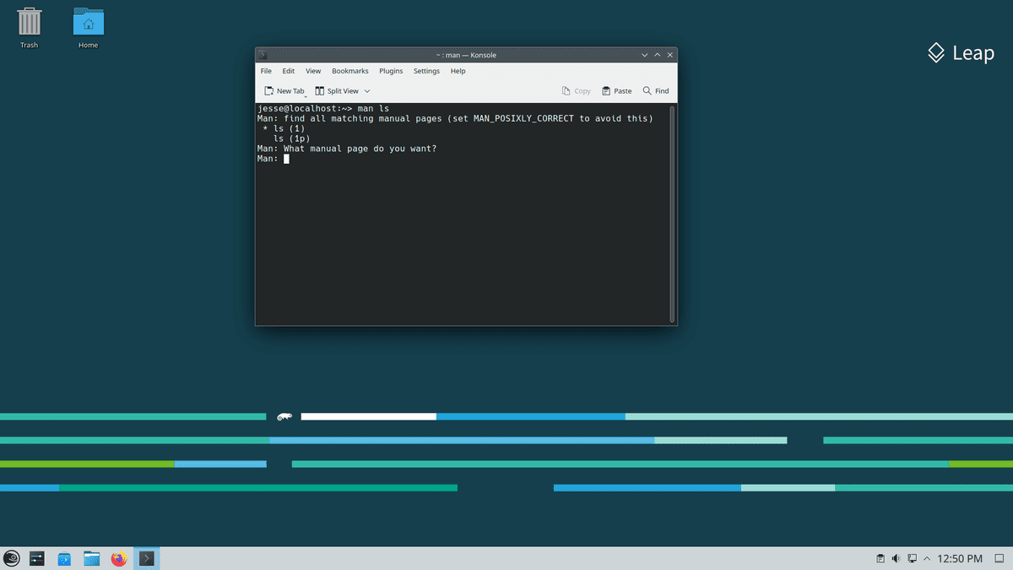This screenshot has height=570, width=1013.
Task: Open Find in the Konsole toolbar
Action: click(656, 90)
